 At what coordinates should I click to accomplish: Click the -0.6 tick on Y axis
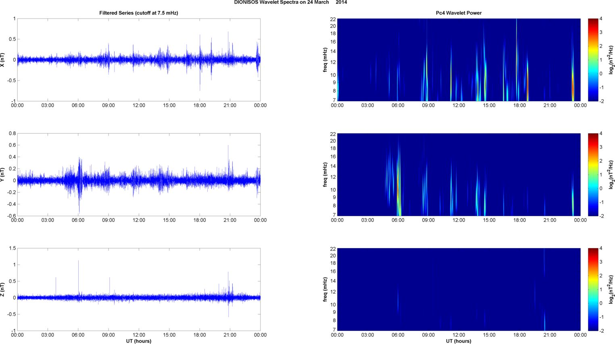coord(11,216)
